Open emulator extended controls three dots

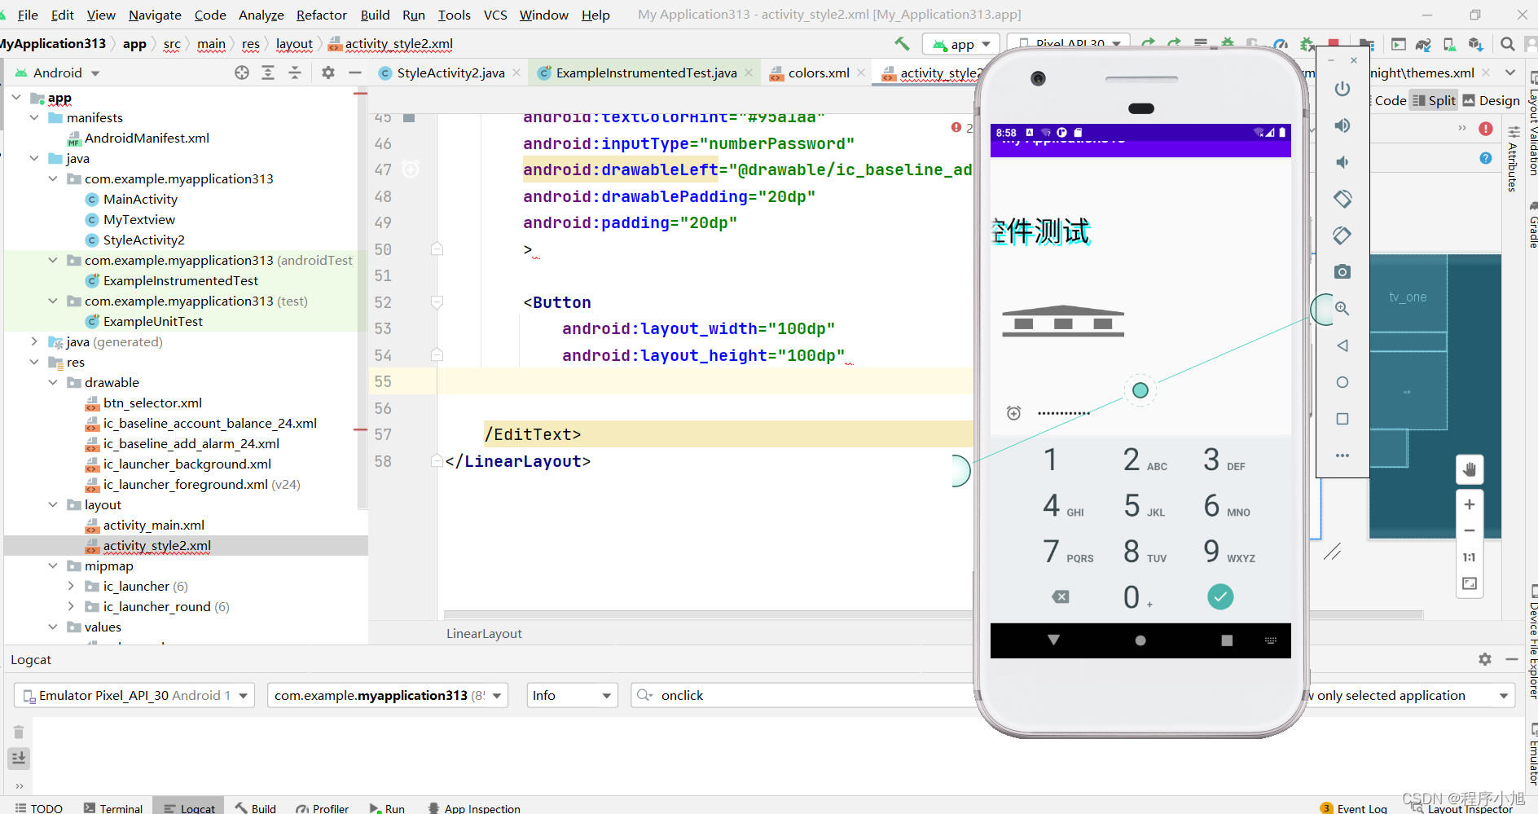click(1342, 455)
